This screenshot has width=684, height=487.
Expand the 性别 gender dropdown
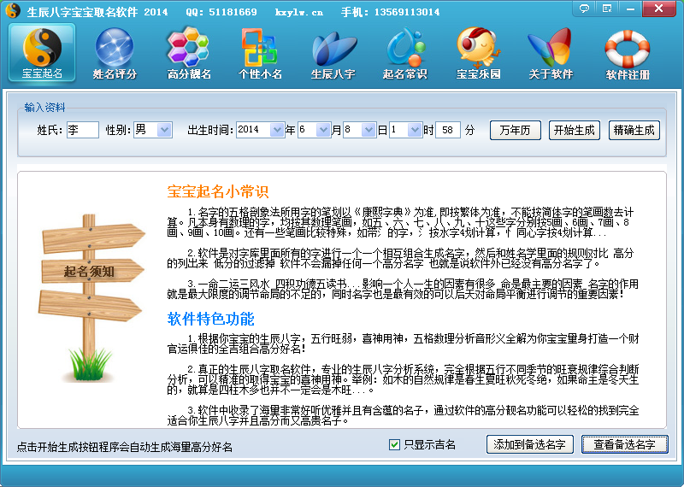(164, 130)
